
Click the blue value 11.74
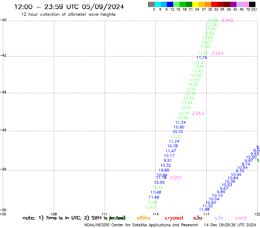tap(202, 58)
